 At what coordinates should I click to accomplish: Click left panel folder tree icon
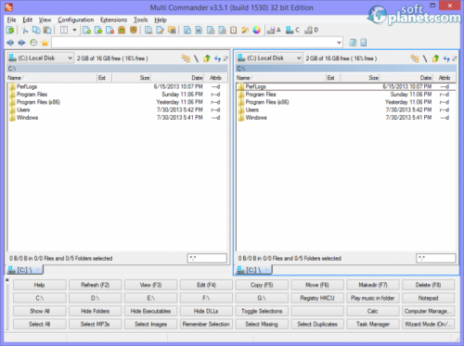pyautogui.click(x=186, y=58)
